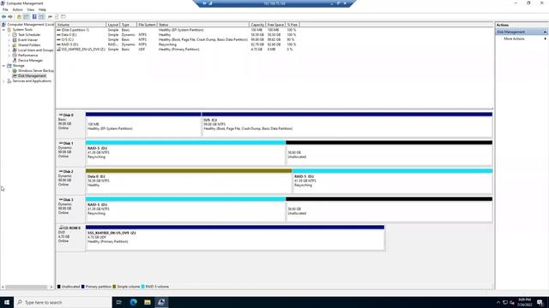Select the RAID-5 (D:) row in volume list

[x=178, y=44]
